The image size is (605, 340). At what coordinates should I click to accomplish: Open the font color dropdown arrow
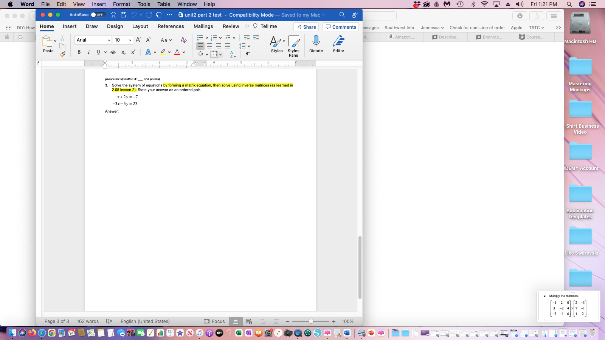(x=184, y=52)
